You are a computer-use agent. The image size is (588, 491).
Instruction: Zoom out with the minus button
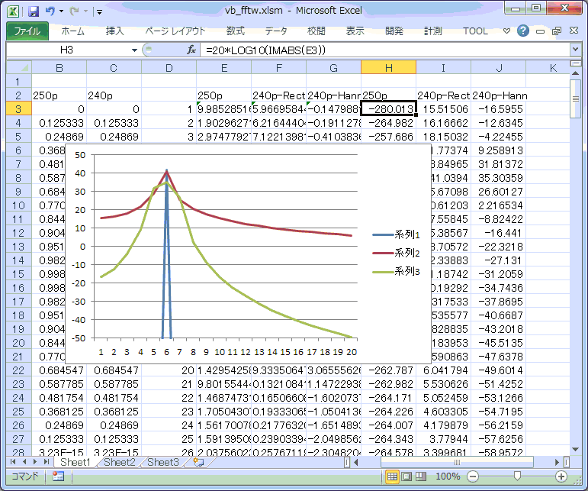[x=473, y=476]
